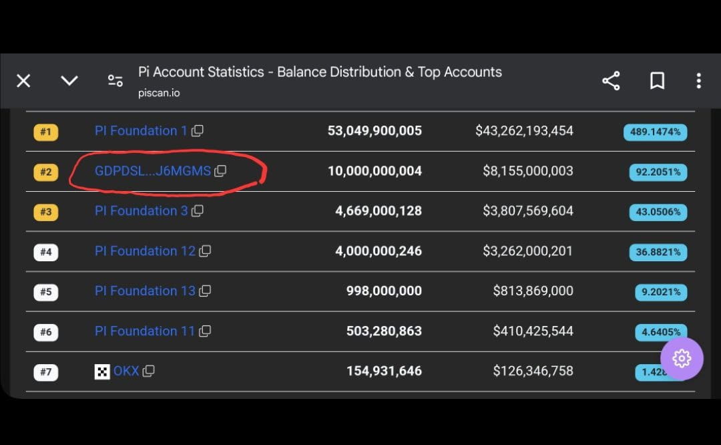Screen dimensions: 721x445
Task: Copy PI Foundation 12 address
Action: (205, 251)
